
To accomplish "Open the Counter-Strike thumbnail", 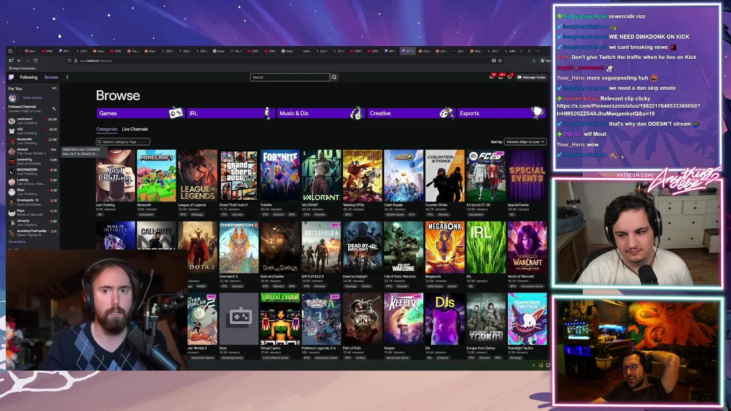I will 444,176.
